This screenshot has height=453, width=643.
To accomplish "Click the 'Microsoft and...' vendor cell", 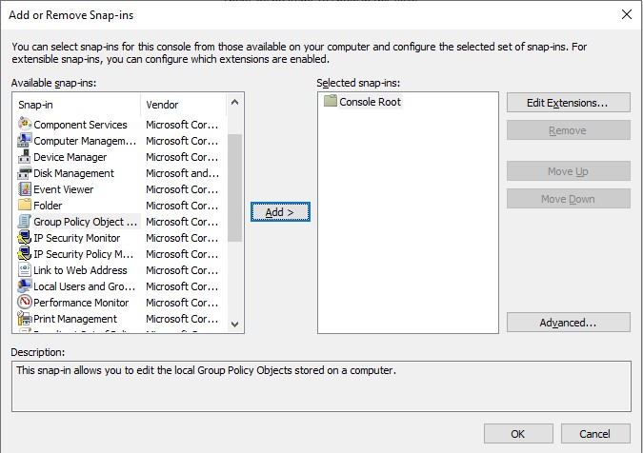I will pyautogui.click(x=183, y=173).
